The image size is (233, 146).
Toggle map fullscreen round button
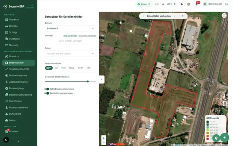point(224,15)
